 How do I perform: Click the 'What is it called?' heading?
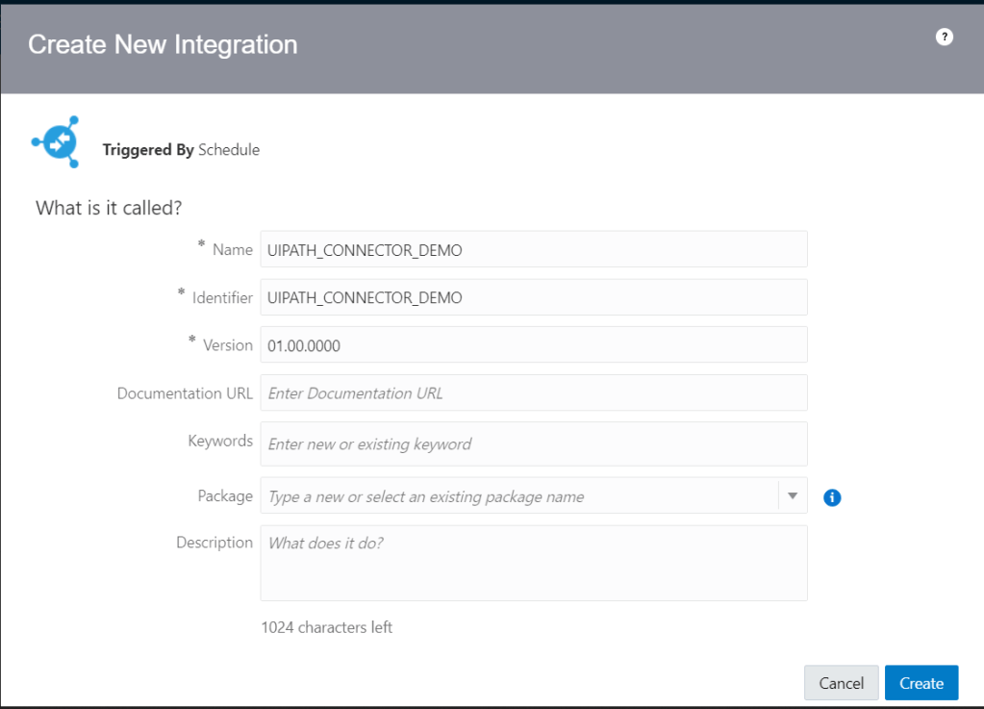pyautogui.click(x=109, y=208)
